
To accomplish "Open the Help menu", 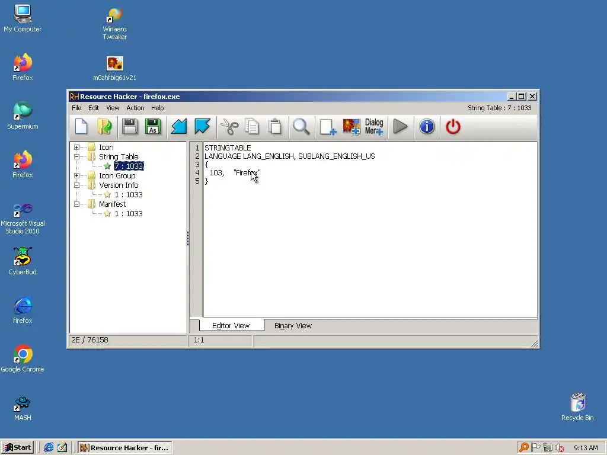I will (x=157, y=108).
